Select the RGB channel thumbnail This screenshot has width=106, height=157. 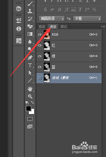(x=47, y=35)
